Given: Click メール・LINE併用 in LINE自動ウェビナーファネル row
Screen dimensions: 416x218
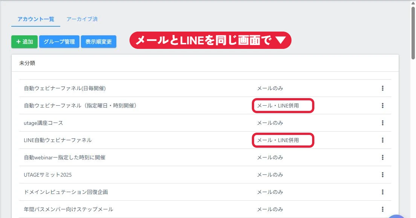Looking at the screenshot, I should (x=278, y=140).
